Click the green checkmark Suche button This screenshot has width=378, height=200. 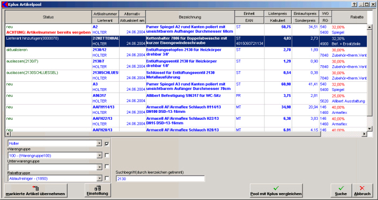pyautogui.click(x=341, y=190)
